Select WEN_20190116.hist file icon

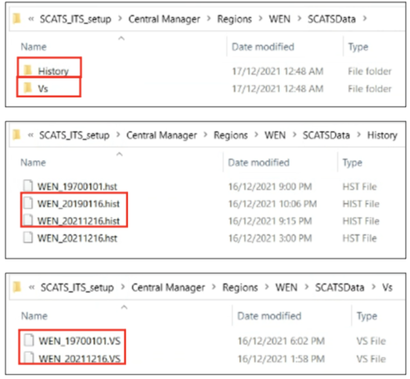28,203
